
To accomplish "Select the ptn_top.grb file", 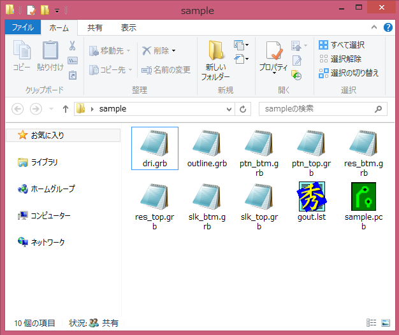I will point(311,152).
